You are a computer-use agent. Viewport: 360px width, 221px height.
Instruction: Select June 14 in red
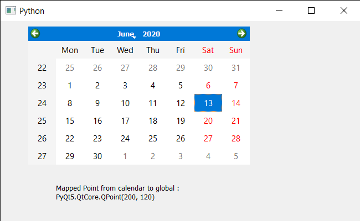point(236,103)
